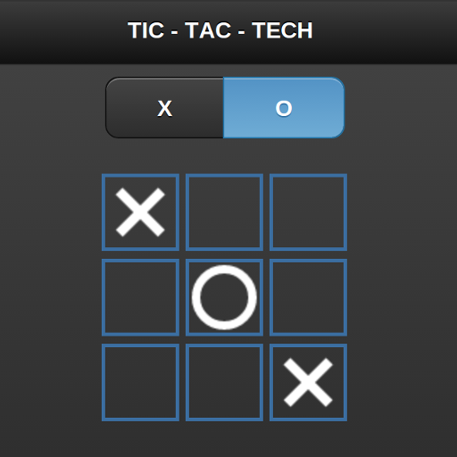This screenshot has height=457, width=457.
Task: Select the X player toggle
Action: coord(164,108)
